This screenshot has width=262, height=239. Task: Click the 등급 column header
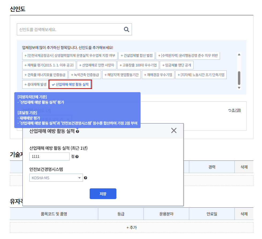[121, 214]
